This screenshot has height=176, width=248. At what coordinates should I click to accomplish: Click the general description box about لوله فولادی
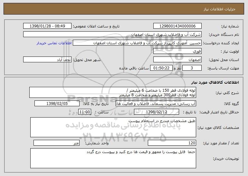coord(113,92)
